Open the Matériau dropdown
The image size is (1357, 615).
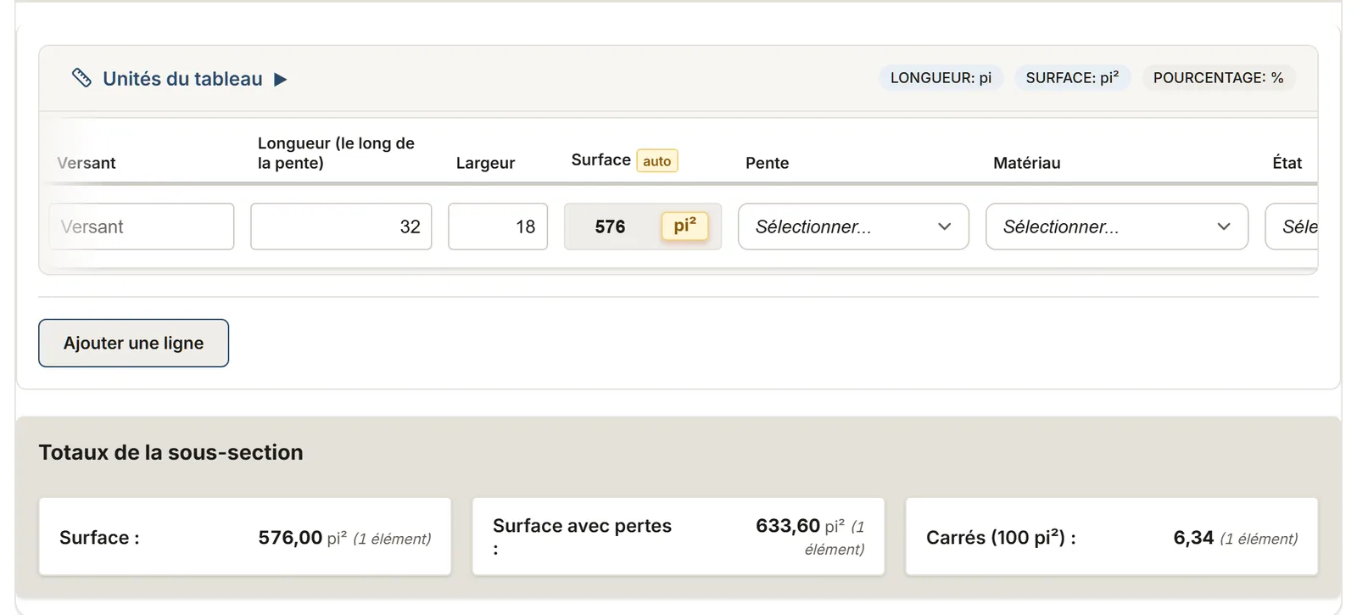point(1117,226)
